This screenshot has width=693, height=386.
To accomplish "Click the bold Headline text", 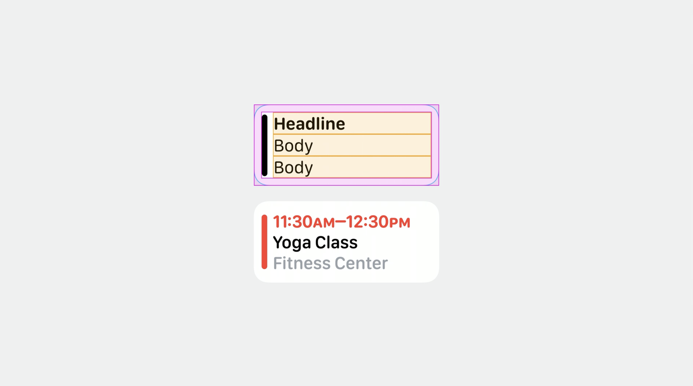I will coord(309,124).
